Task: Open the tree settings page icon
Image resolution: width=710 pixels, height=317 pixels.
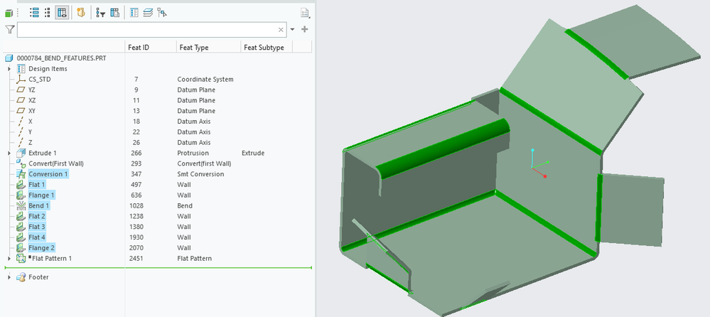Action: tap(306, 13)
